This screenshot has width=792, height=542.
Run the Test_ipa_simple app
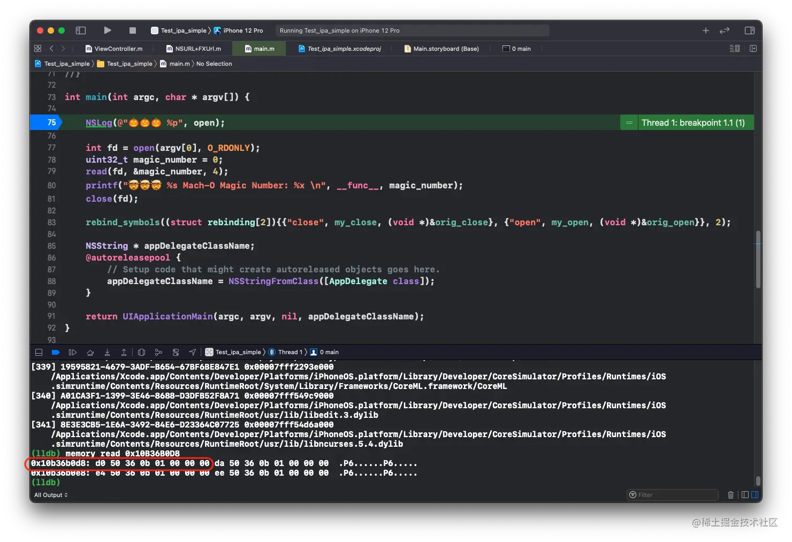108,30
